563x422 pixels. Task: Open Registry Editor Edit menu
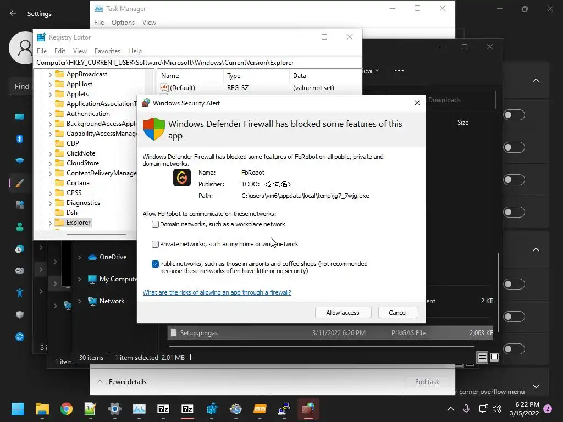tap(59, 51)
